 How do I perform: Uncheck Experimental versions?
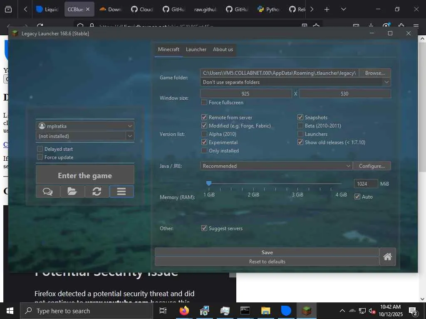pos(204,142)
